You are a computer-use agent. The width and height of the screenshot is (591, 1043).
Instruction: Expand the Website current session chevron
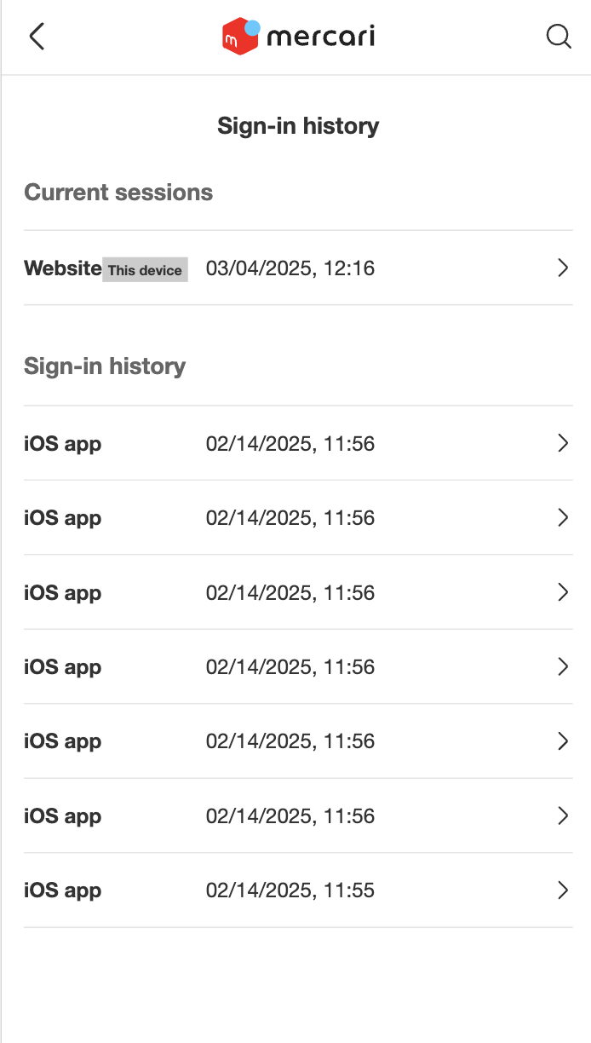[563, 268]
